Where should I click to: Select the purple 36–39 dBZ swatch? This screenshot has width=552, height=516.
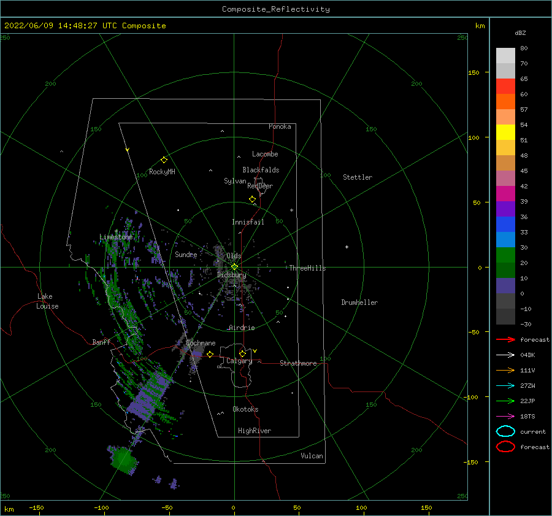505,209
